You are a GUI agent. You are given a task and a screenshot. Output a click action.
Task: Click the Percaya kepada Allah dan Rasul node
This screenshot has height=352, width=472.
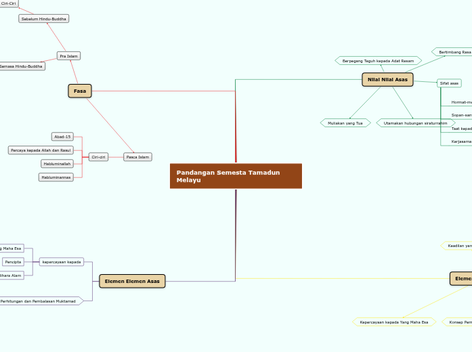coord(41,150)
